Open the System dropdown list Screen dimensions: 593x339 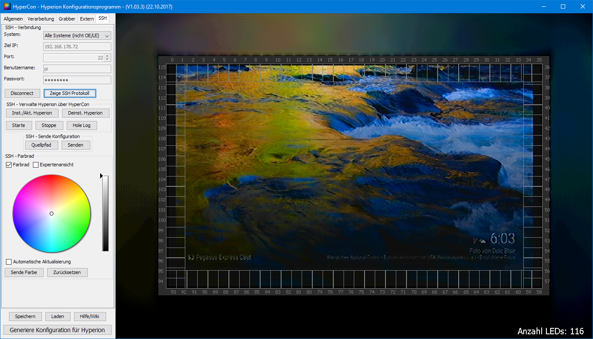coord(77,36)
